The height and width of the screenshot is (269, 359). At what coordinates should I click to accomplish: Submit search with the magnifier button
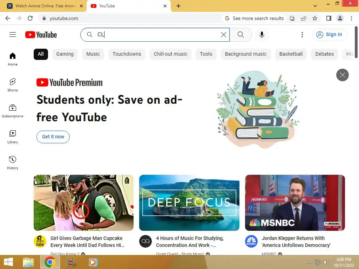(241, 35)
